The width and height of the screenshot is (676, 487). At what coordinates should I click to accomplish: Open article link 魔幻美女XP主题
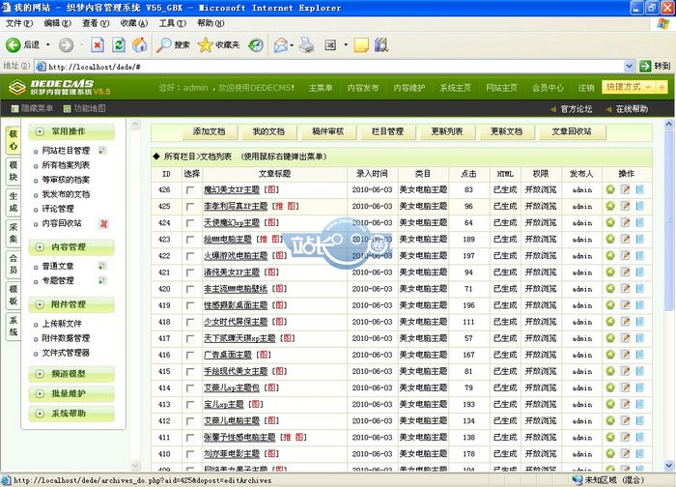tap(232, 189)
